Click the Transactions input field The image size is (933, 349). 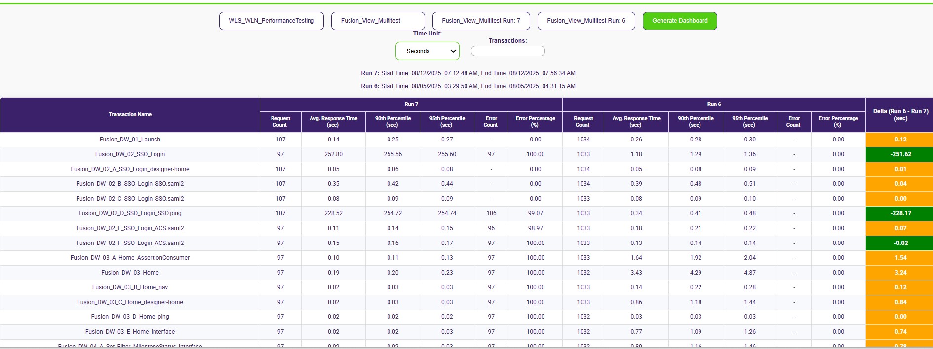507,51
